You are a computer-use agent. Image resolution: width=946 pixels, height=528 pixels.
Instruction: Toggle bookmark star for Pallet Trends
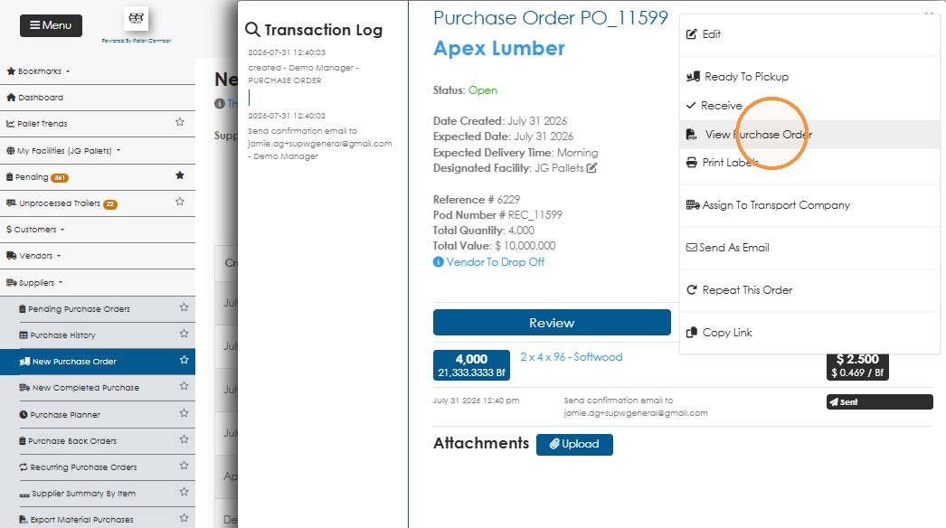coord(179,122)
